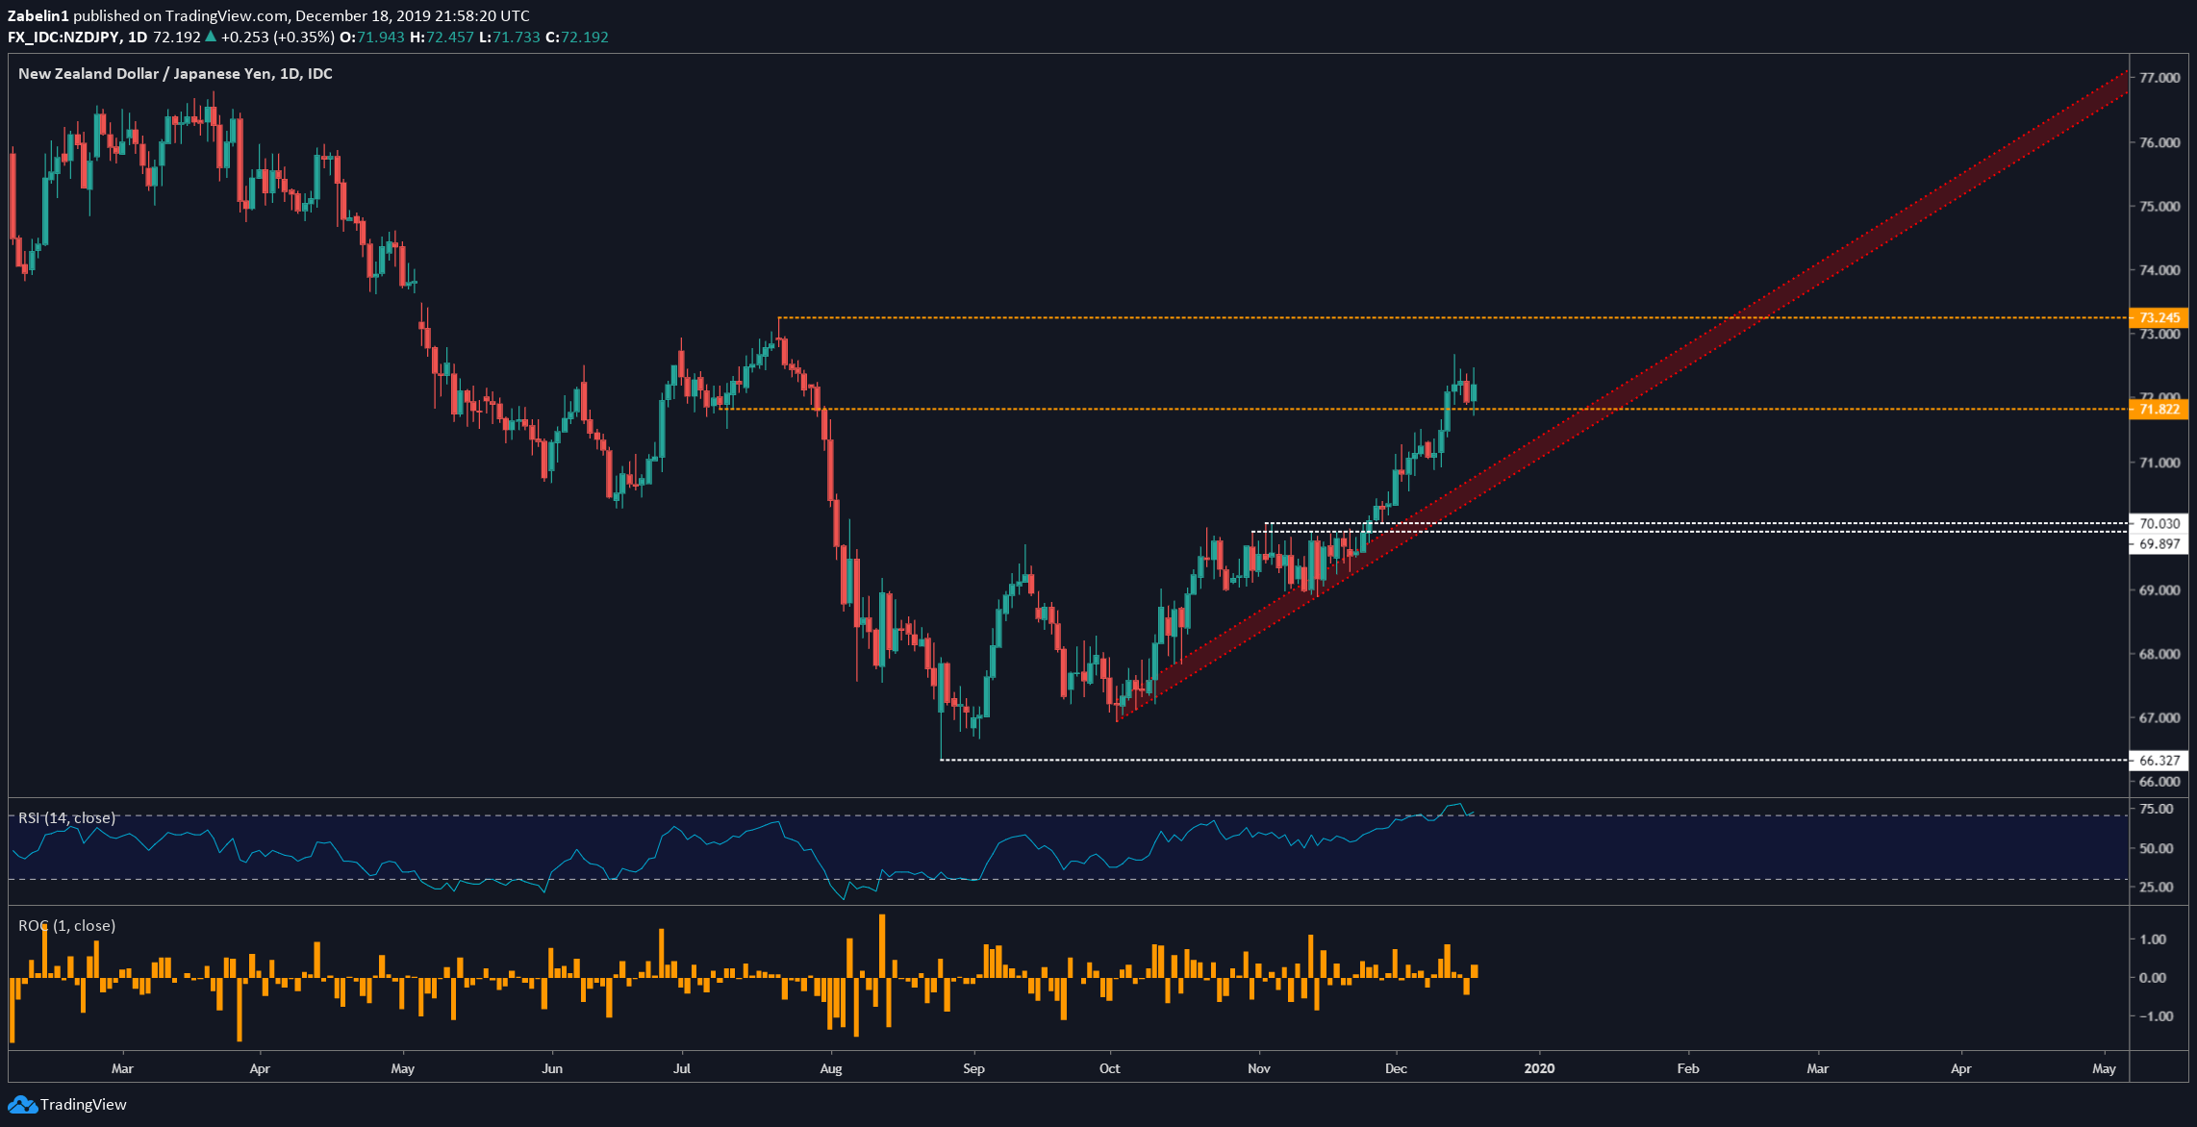Click the TradingView brand text at bottom

[84, 1105]
